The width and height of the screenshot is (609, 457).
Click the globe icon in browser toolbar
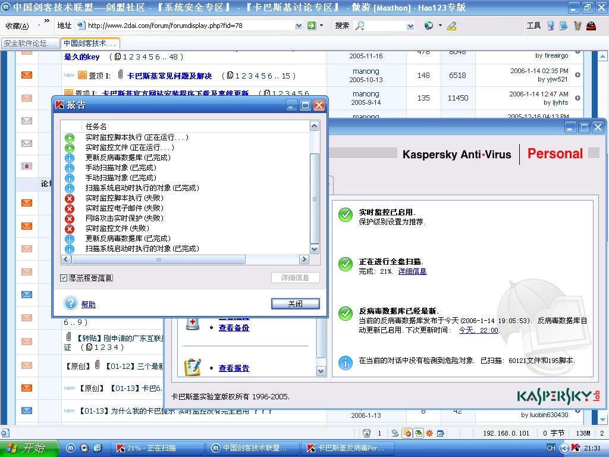coord(428,26)
